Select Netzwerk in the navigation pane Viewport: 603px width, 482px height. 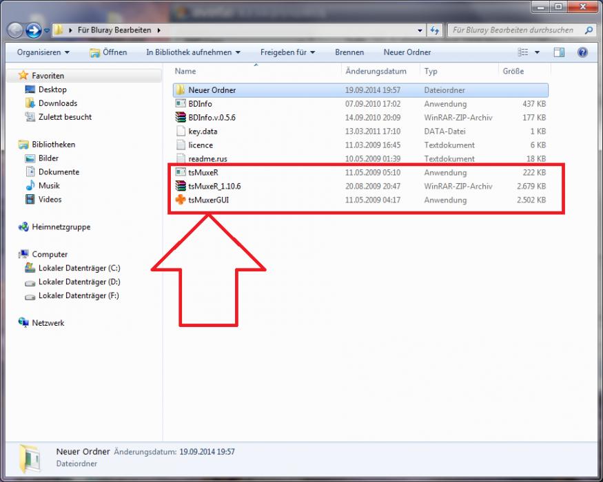[x=48, y=323]
